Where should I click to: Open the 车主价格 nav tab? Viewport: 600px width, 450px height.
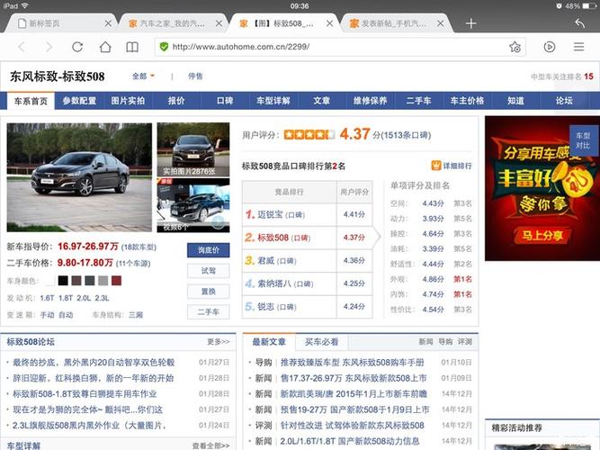[x=467, y=101]
